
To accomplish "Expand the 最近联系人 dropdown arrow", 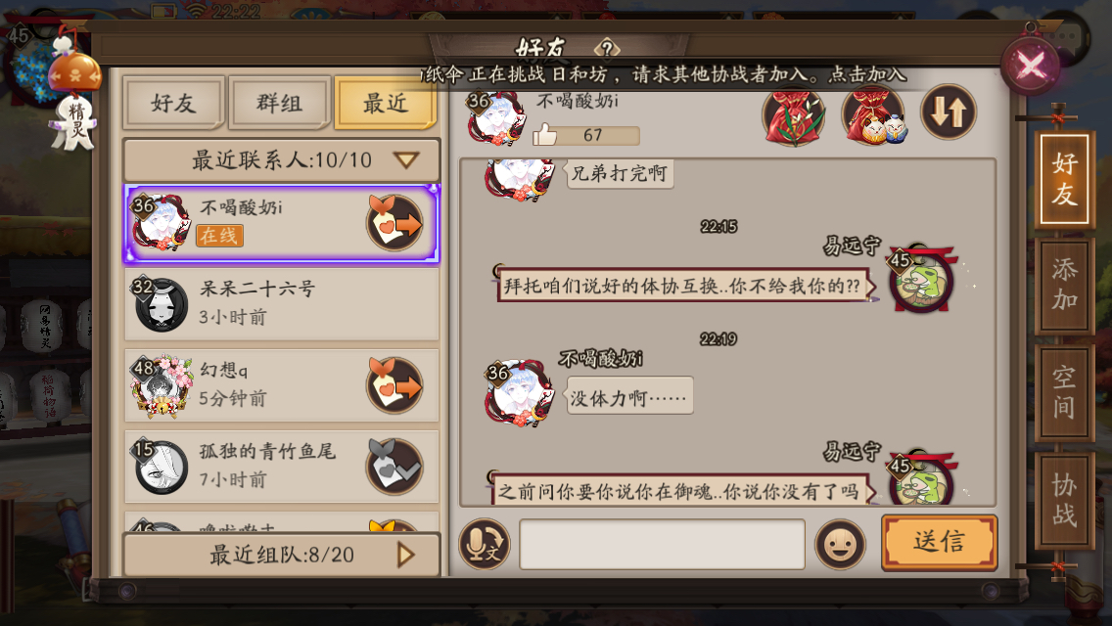I will tap(406, 160).
